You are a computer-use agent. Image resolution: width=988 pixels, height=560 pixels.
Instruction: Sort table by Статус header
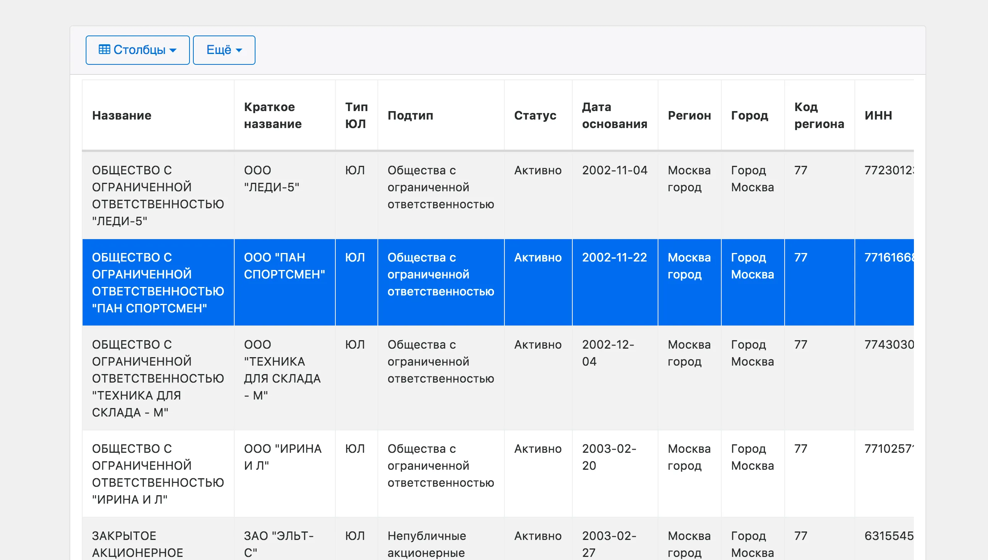coord(535,115)
